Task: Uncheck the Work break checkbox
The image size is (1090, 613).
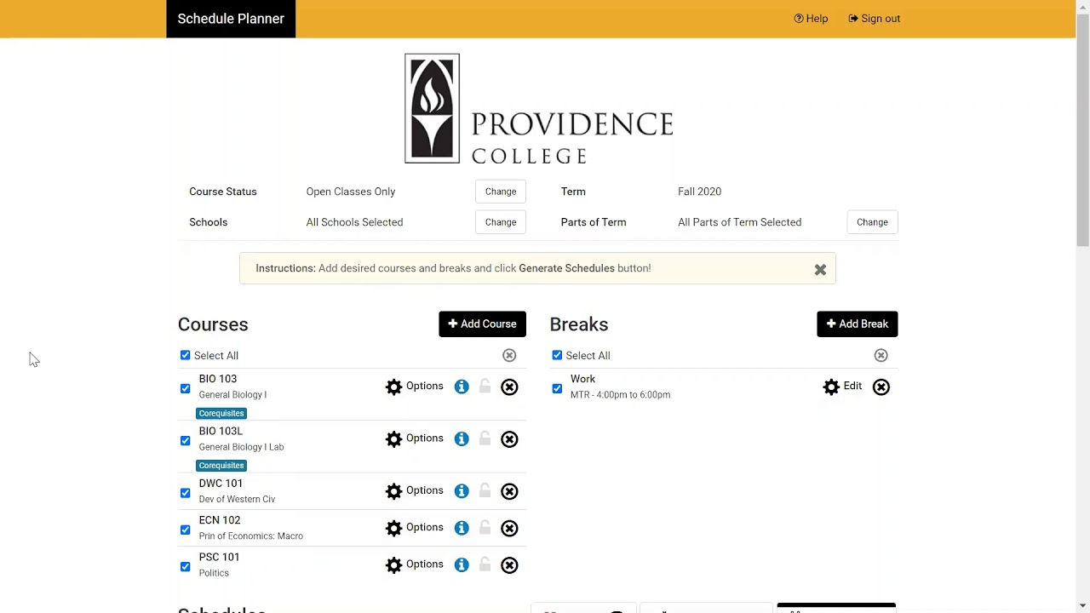Action: pyautogui.click(x=557, y=388)
